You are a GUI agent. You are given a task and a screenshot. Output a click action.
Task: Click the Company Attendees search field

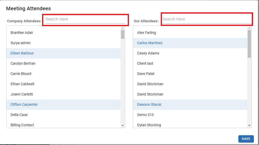click(85, 19)
